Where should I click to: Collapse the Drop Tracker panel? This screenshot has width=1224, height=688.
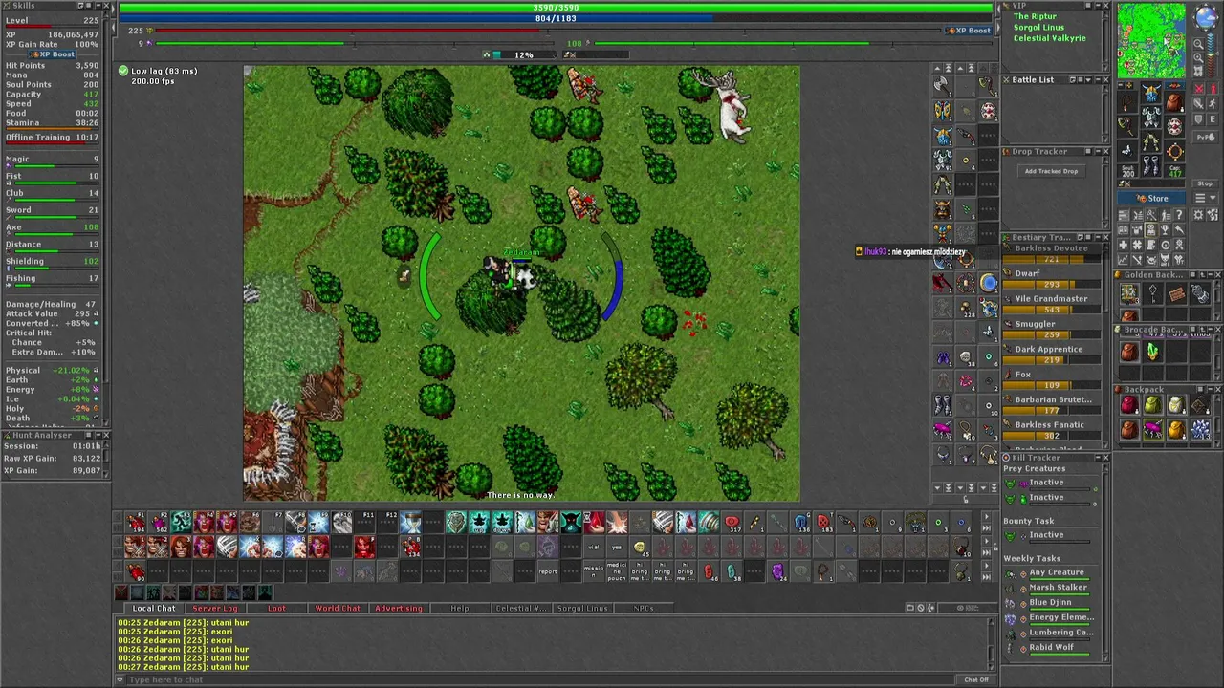tap(1098, 151)
